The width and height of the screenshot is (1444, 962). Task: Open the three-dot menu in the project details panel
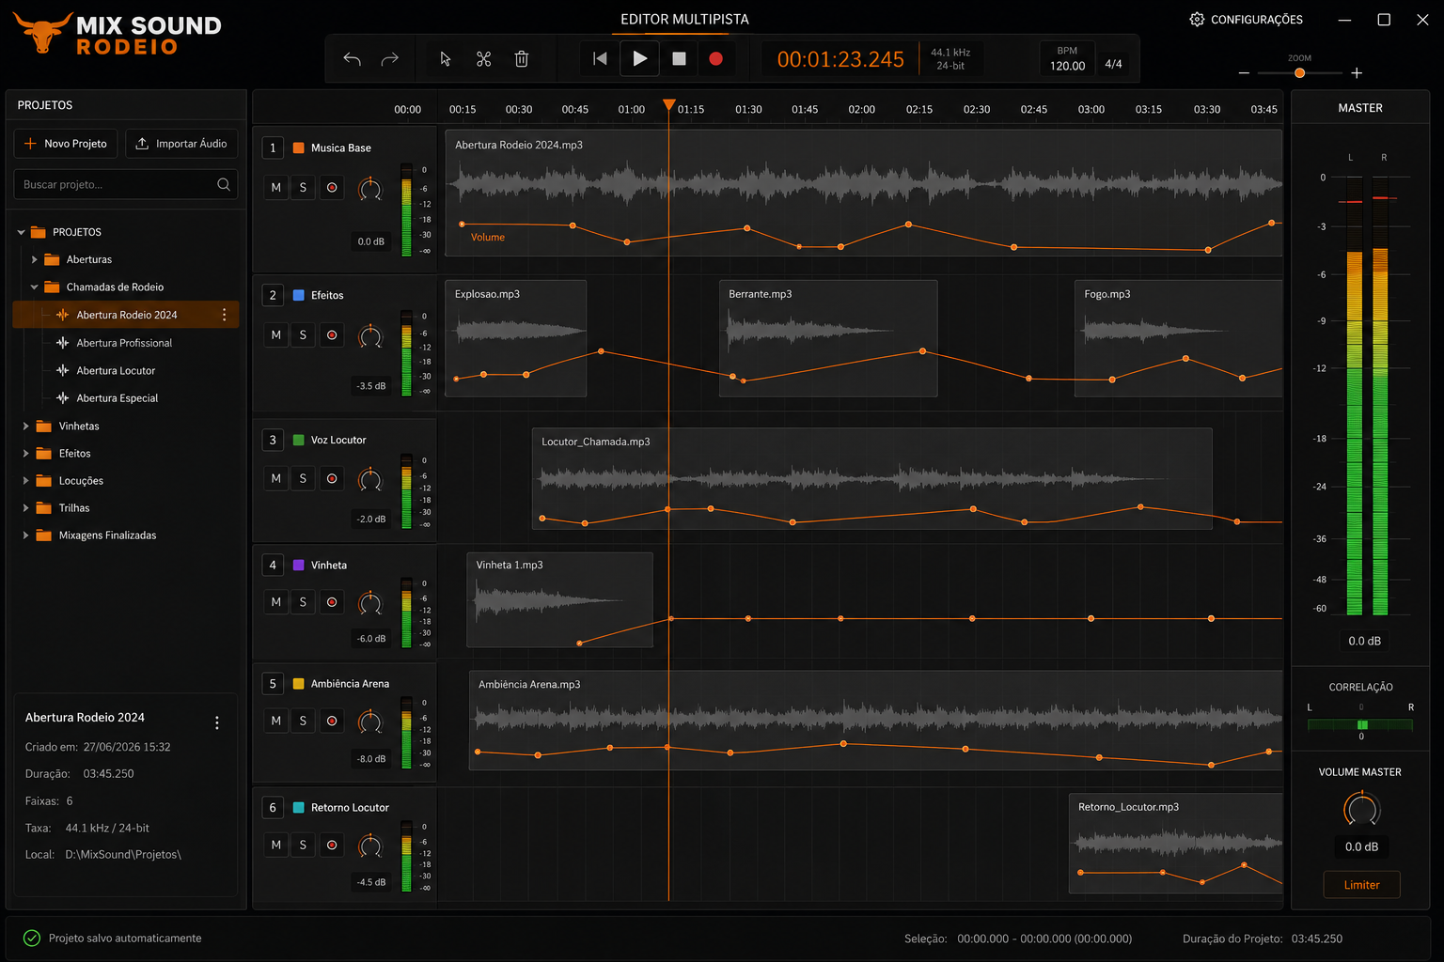[217, 722]
